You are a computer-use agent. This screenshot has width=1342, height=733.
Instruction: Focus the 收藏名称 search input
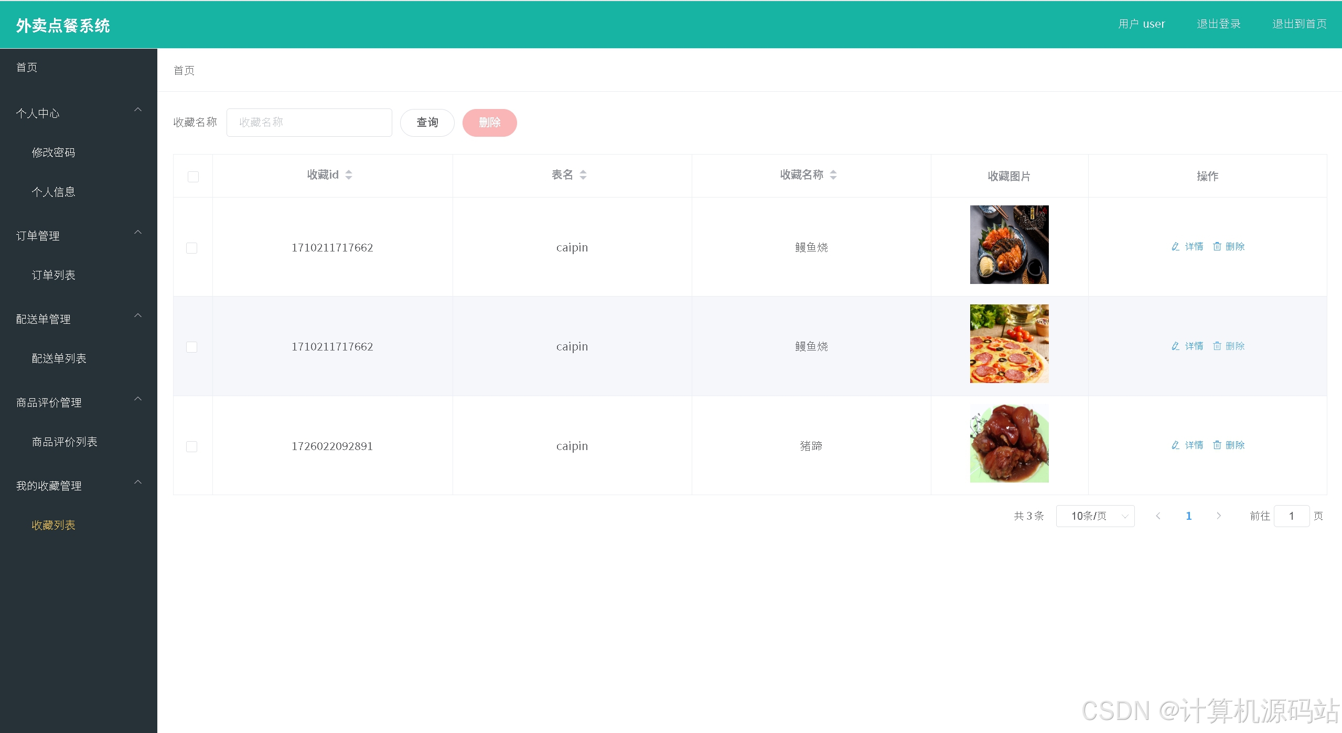309,123
